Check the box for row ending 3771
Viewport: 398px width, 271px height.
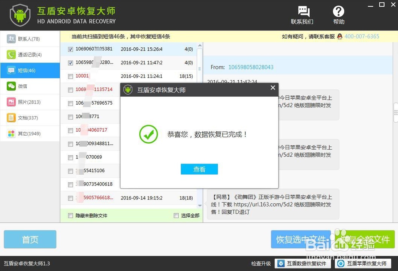[70, 117]
